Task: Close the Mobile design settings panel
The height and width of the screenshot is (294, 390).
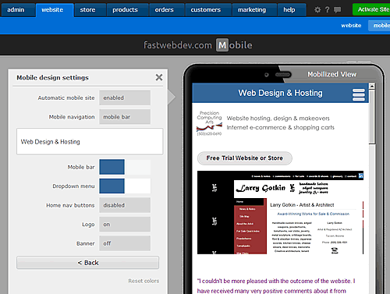Action: coord(159,77)
